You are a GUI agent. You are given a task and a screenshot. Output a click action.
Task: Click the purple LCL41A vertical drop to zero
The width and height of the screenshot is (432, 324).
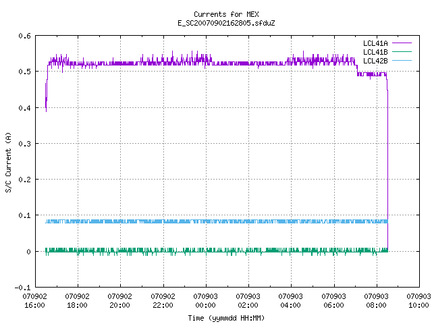coord(387,171)
